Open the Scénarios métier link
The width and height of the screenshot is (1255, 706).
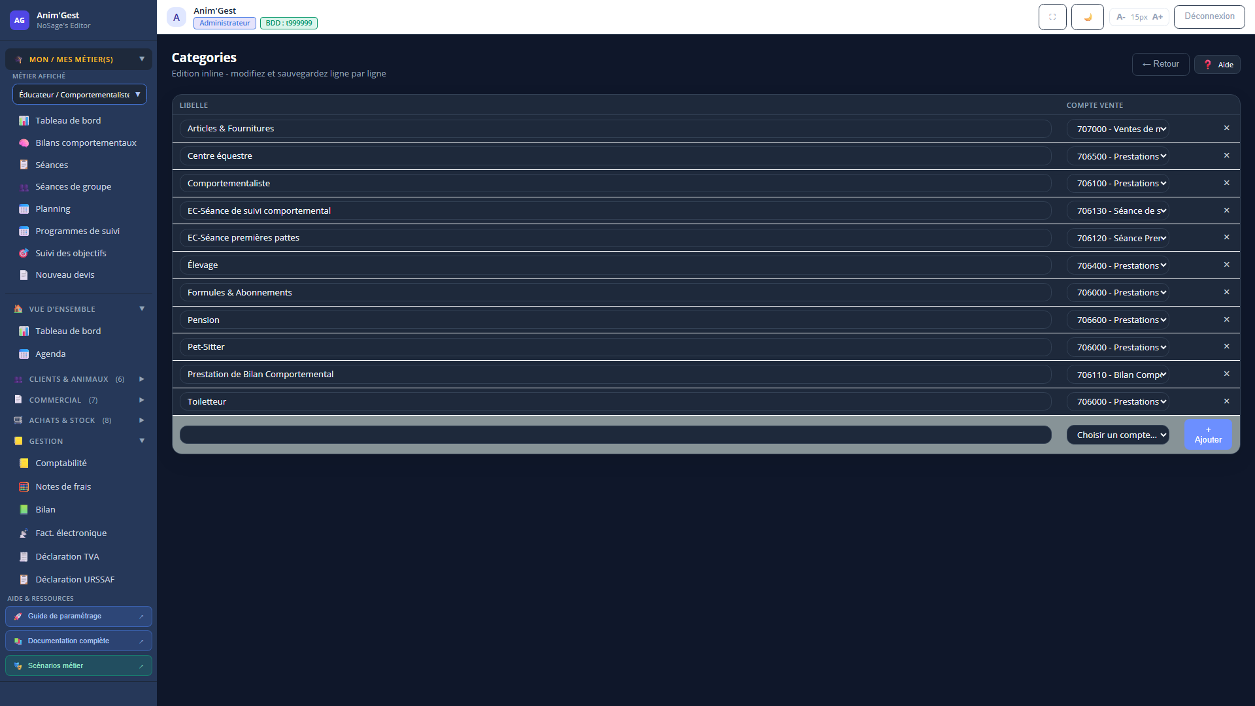coord(78,665)
